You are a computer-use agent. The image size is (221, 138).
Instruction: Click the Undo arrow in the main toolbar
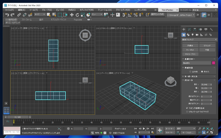7,15
